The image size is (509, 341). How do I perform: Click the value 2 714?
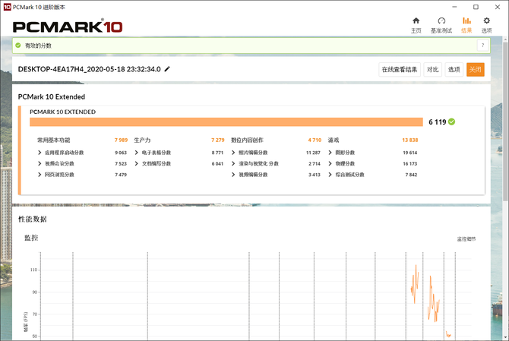pyautogui.click(x=315, y=163)
